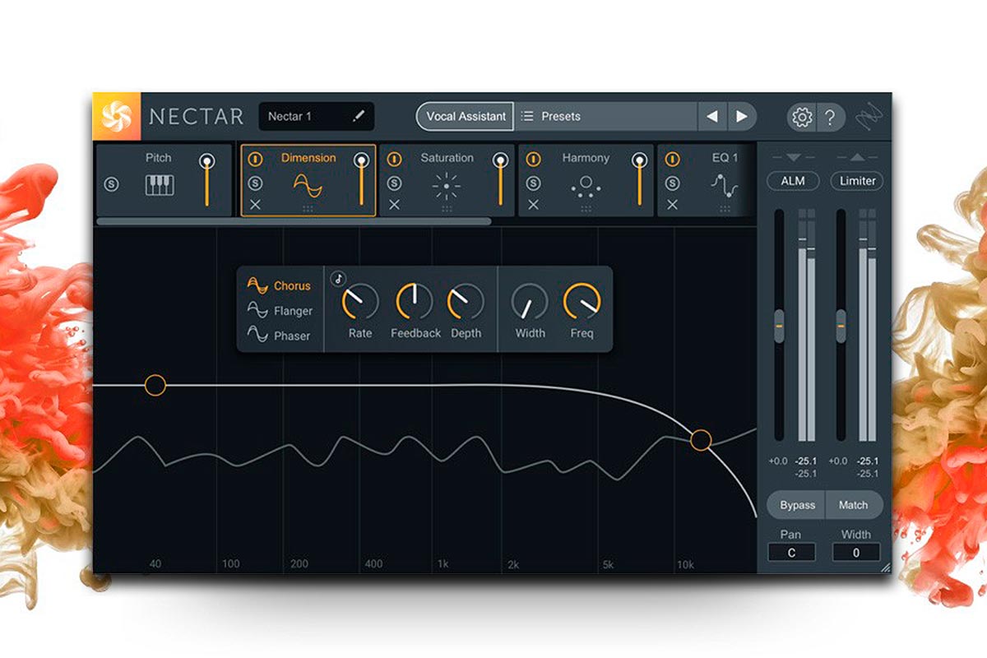Click the Feedback knob
Viewport: 987px width, 658px height.
tap(415, 302)
